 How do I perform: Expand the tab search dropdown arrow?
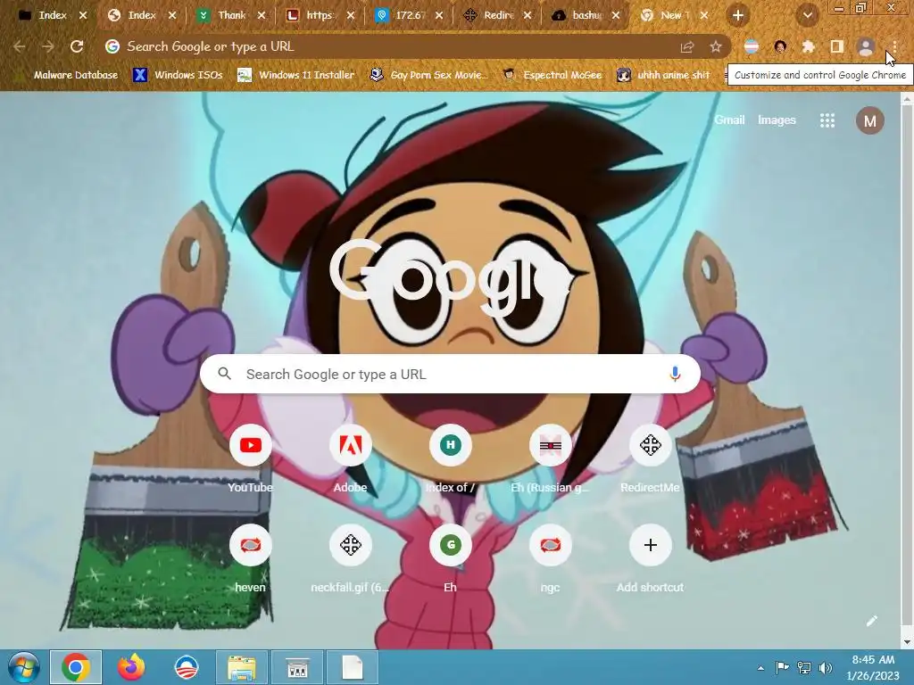(807, 16)
